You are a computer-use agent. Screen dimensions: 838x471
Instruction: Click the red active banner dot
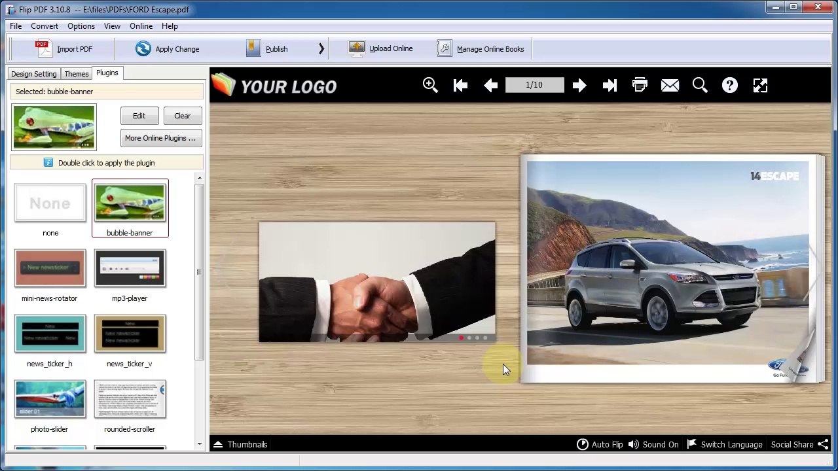click(461, 338)
